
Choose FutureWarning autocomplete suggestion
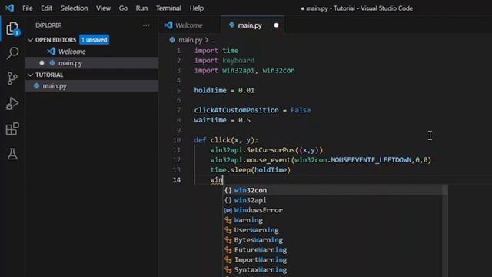point(333,250)
